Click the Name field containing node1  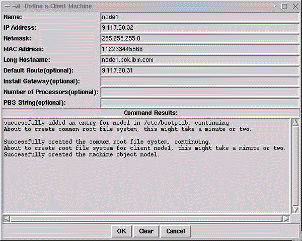tap(200, 17)
